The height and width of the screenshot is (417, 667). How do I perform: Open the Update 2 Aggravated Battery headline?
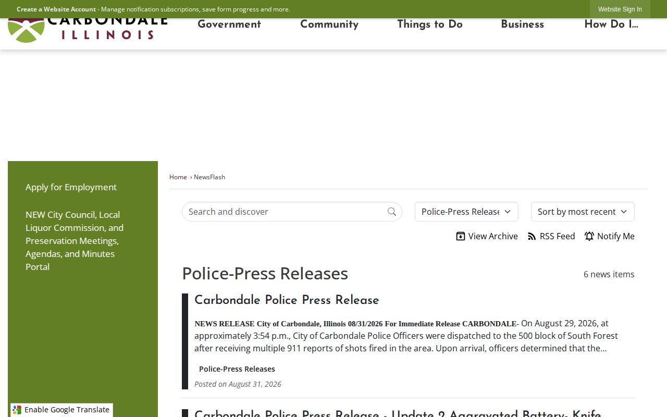pos(398,414)
